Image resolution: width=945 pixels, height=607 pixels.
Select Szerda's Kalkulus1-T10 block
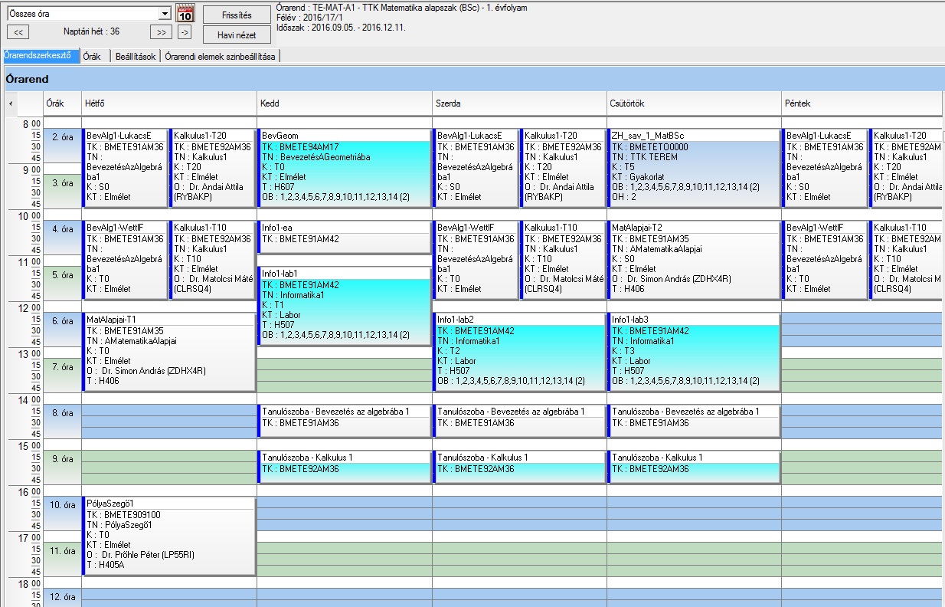[x=563, y=260]
